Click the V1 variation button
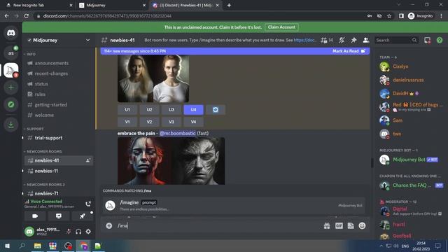The width and height of the screenshot is (448, 252). pos(127,122)
